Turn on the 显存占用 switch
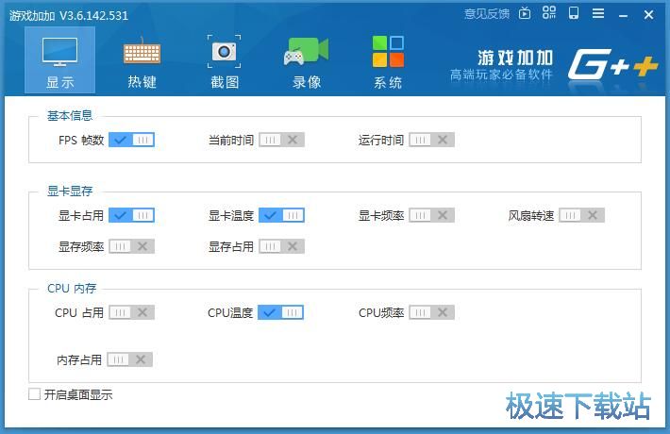The width and height of the screenshot is (670, 434). click(x=281, y=246)
